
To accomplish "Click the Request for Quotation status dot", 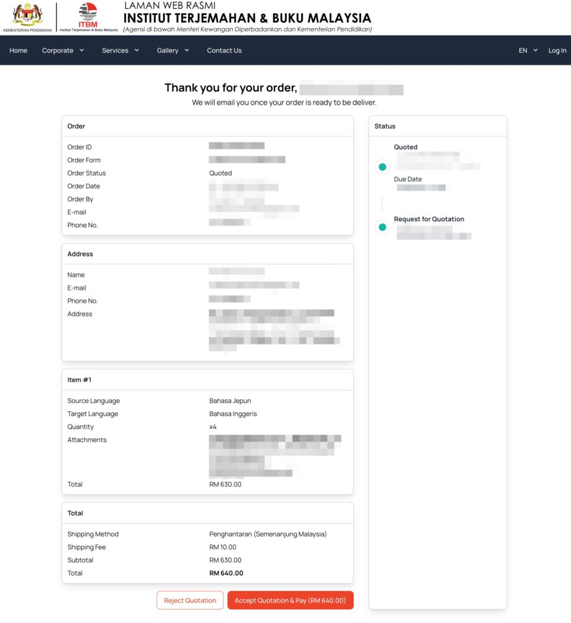I will (x=382, y=227).
